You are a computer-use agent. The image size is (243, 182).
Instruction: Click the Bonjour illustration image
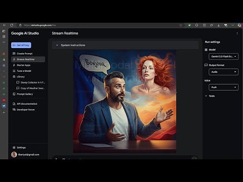tap(125, 101)
